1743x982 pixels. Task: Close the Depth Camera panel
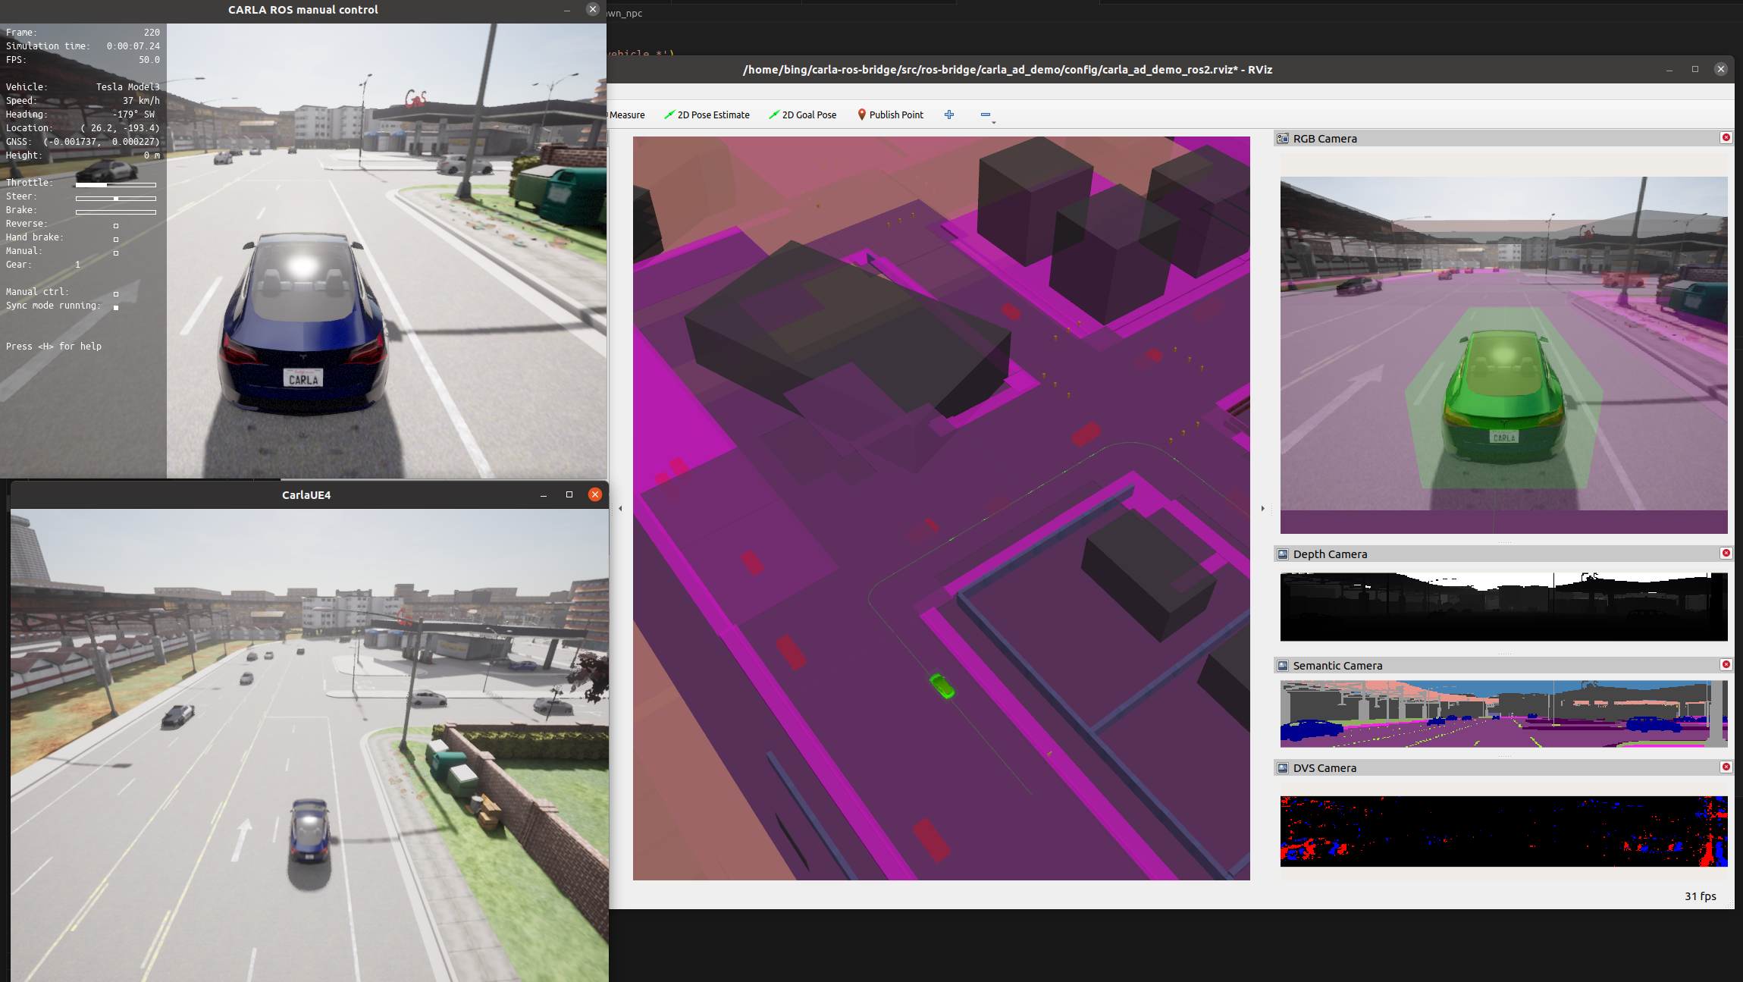pos(1726,554)
